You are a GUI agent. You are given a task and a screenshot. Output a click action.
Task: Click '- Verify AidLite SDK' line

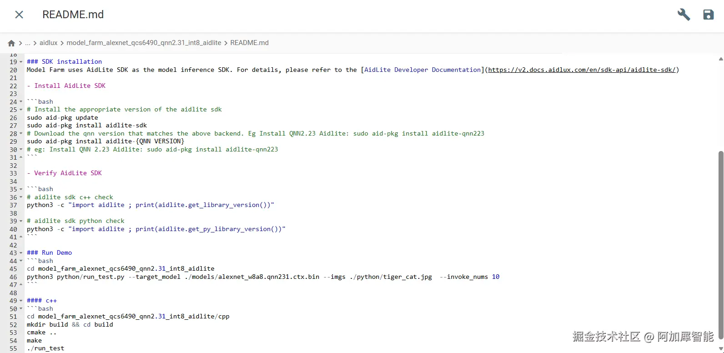[x=64, y=173]
